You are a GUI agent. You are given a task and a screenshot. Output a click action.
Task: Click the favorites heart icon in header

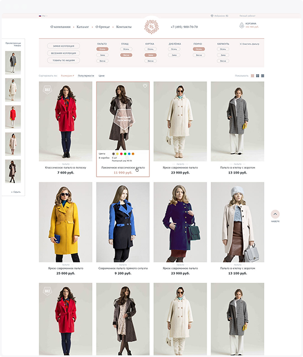(212, 16)
